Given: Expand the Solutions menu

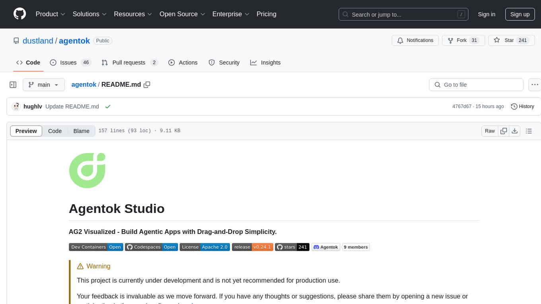Looking at the screenshot, I should 90,14.
